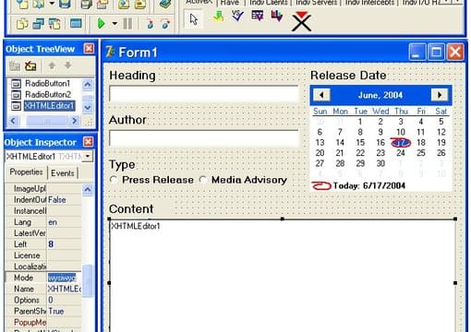Go to next month in calendar
This screenshot has height=332, width=471.
pyautogui.click(x=440, y=95)
